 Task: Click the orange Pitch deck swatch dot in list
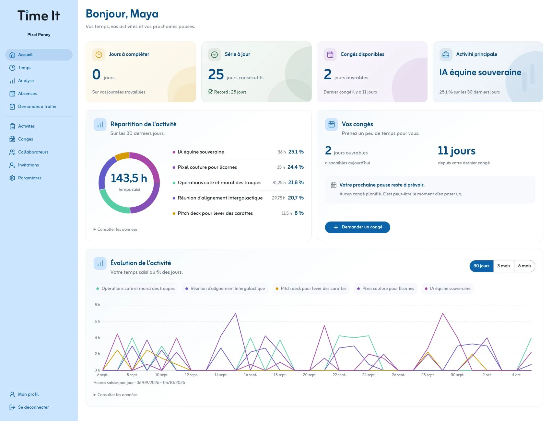click(x=174, y=213)
